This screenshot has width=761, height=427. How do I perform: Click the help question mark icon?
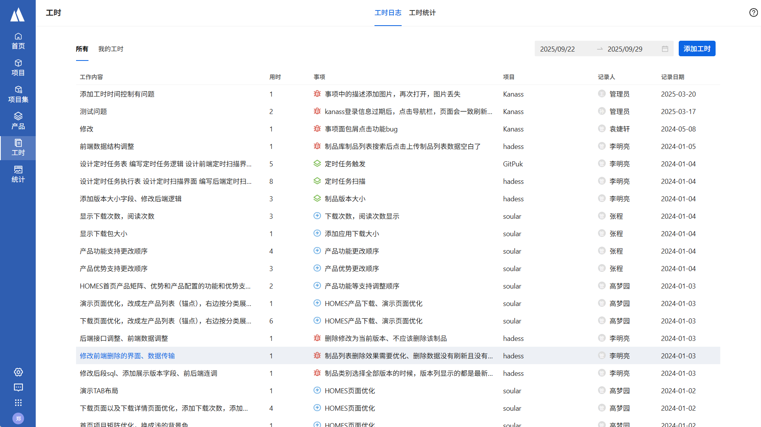click(753, 13)
